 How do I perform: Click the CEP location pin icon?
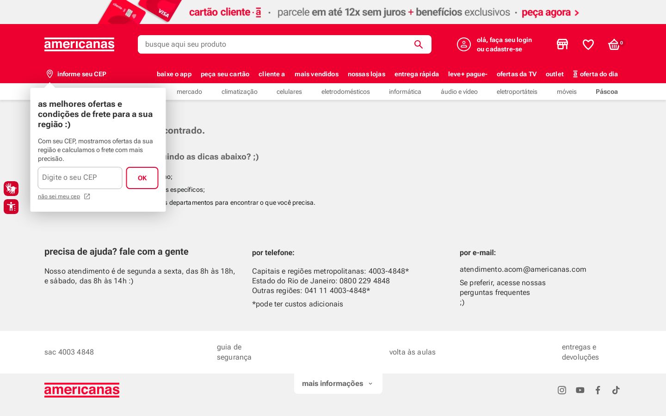(50, 74)
